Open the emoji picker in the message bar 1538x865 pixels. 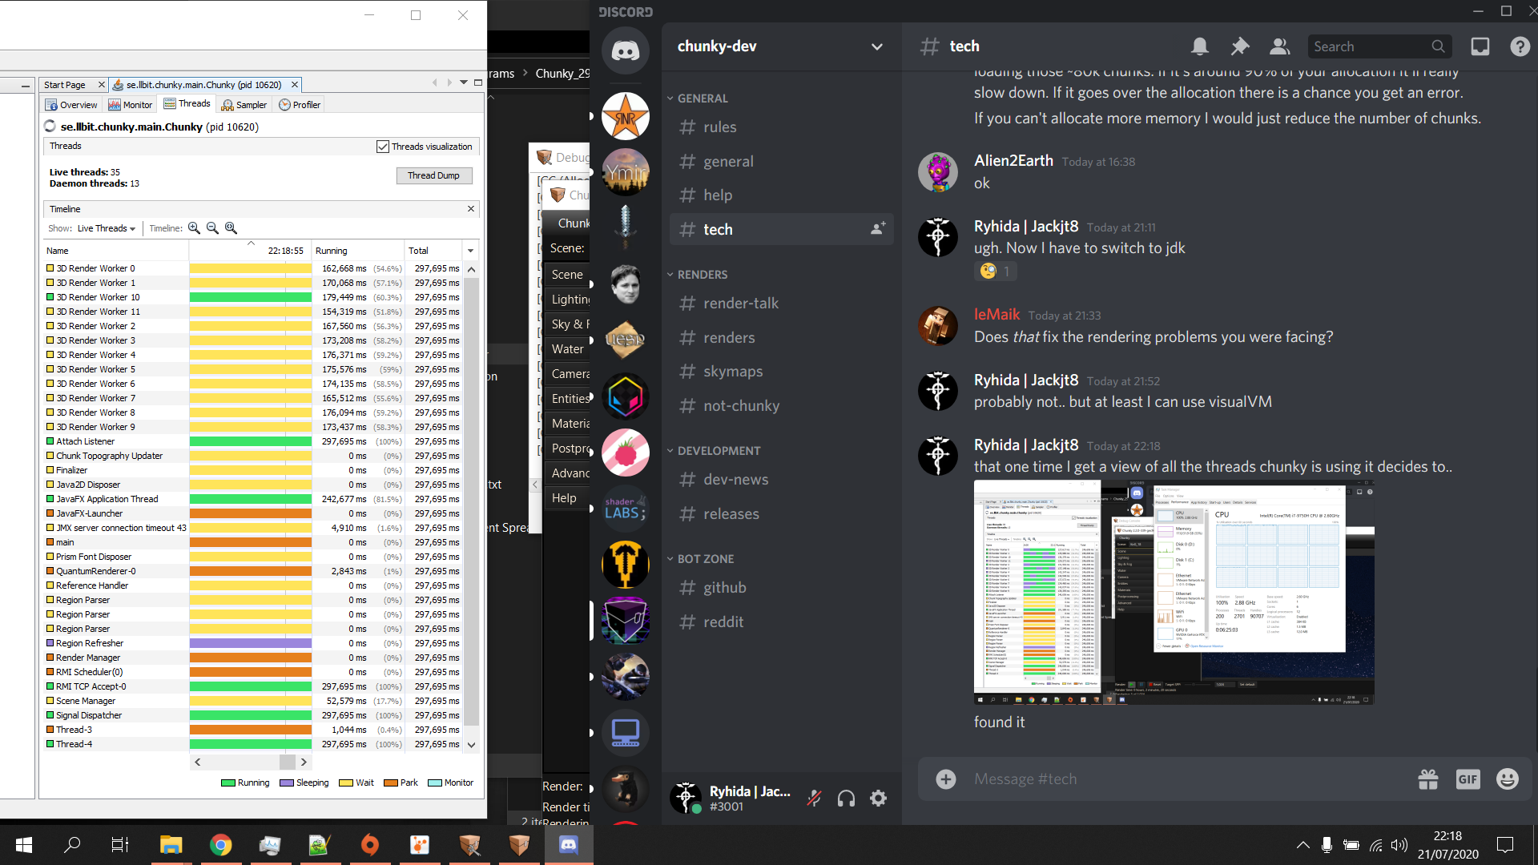point(1508,778)
